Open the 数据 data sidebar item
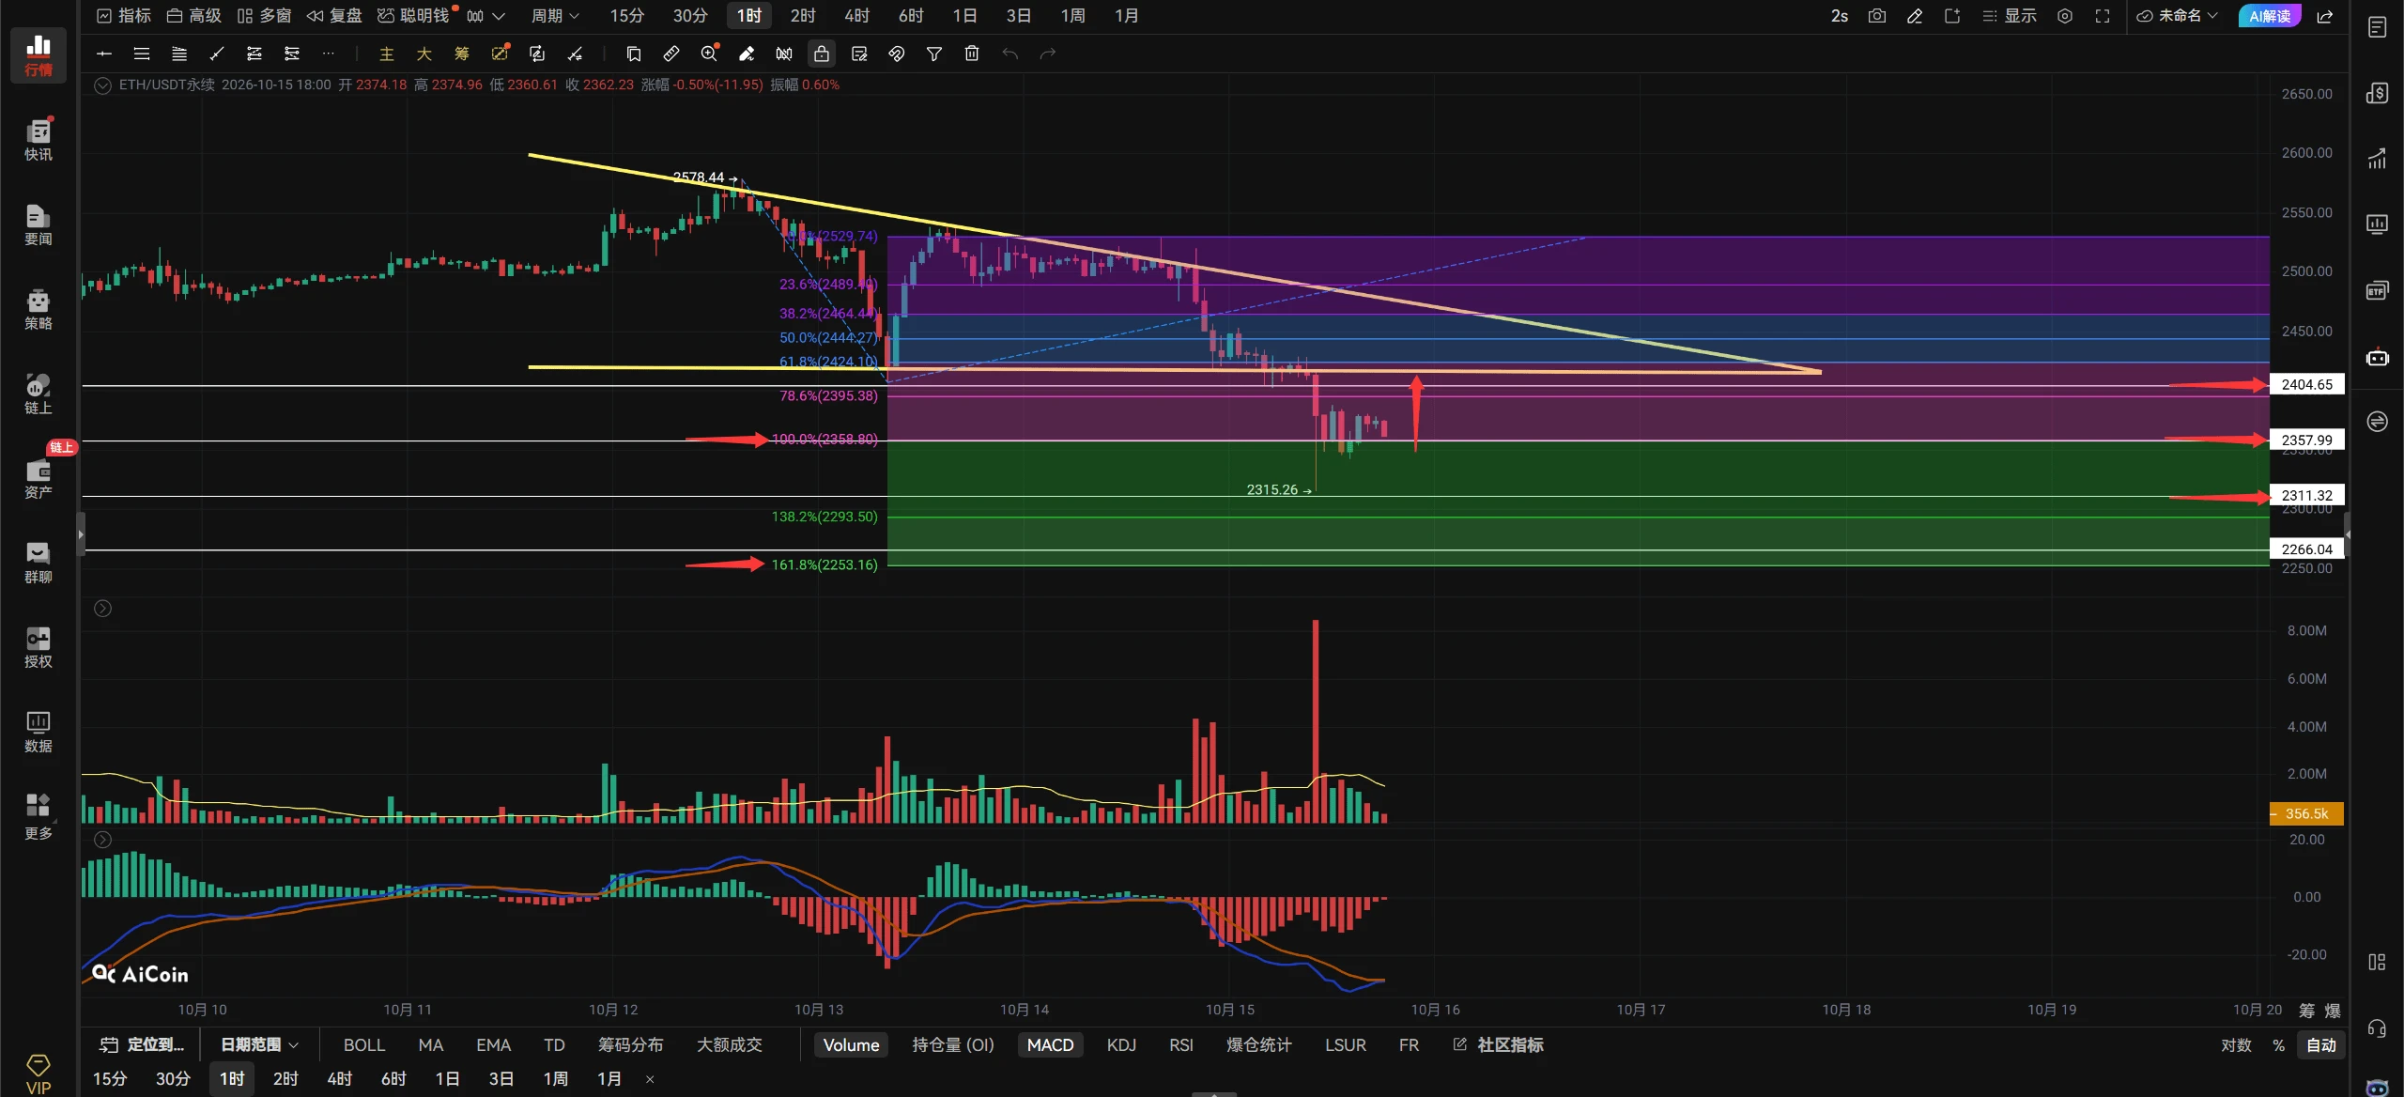Viewport: 2404px width, 1097px height. [x=39, y=732]
